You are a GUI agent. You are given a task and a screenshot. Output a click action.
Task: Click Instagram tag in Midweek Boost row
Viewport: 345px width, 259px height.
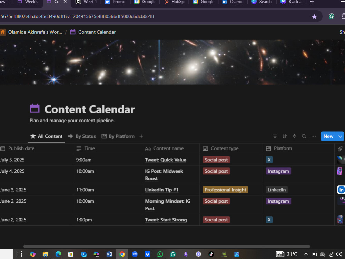point(278,171)
